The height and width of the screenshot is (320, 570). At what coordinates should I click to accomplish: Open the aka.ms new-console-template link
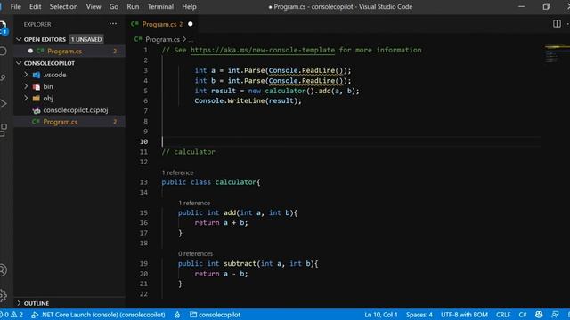pos(263,50)
